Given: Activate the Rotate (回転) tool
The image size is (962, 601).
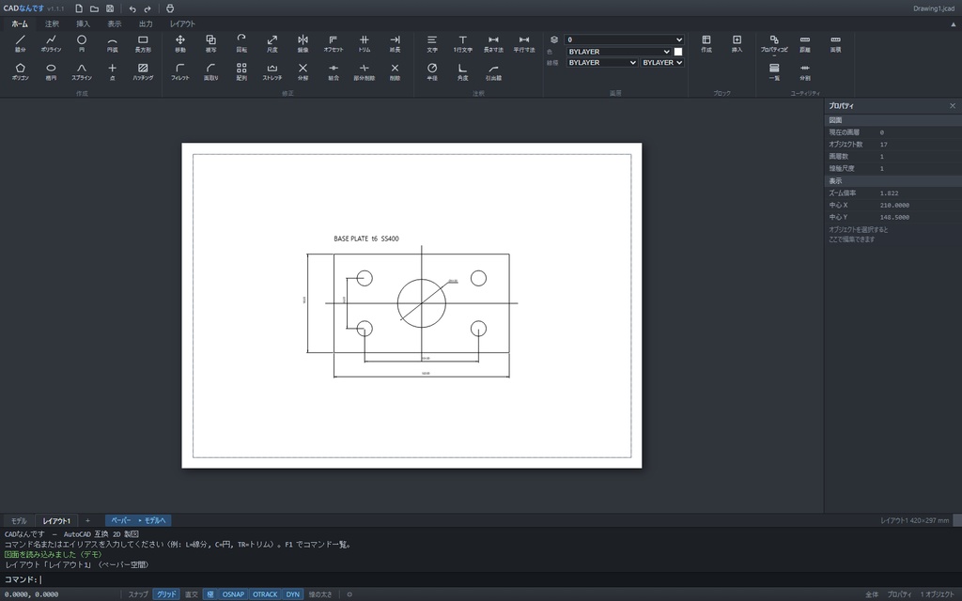Looking at the screenshot, I should [x=241, y=43].
